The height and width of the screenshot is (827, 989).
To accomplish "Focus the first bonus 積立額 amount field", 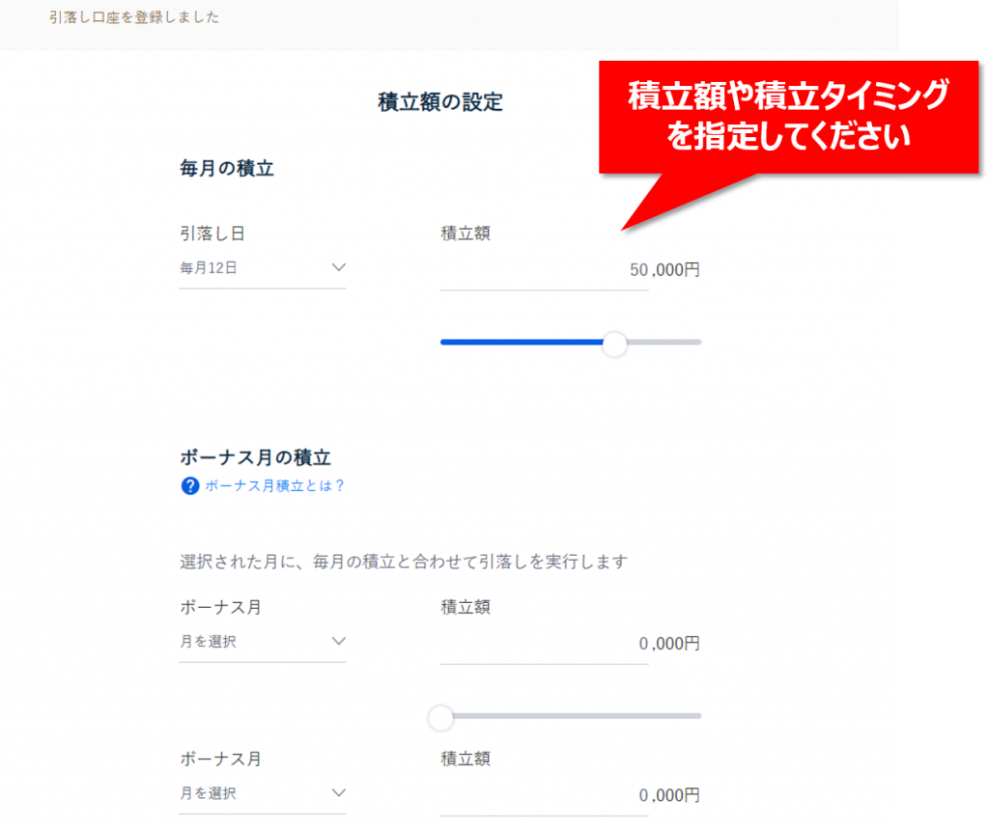I will click(570, 644).
